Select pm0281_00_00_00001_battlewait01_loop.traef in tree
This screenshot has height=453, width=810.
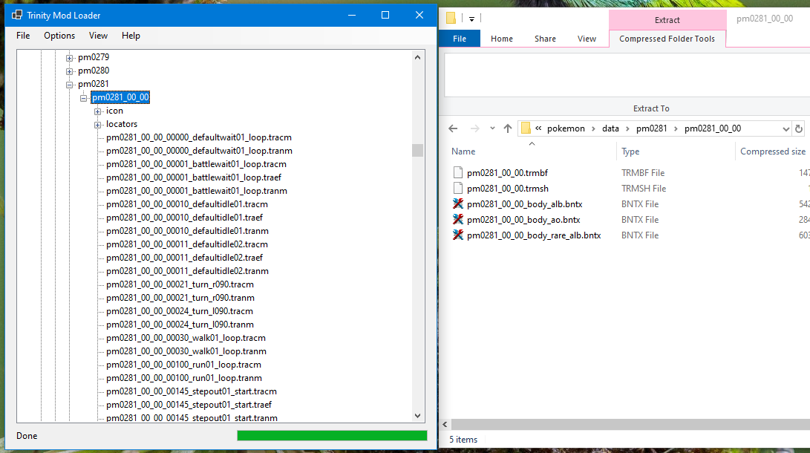click(194, 177)
